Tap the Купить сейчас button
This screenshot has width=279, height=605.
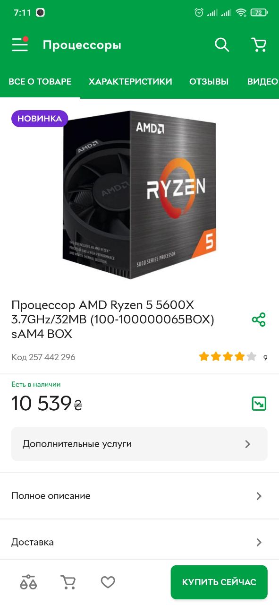tap(219, 582)
